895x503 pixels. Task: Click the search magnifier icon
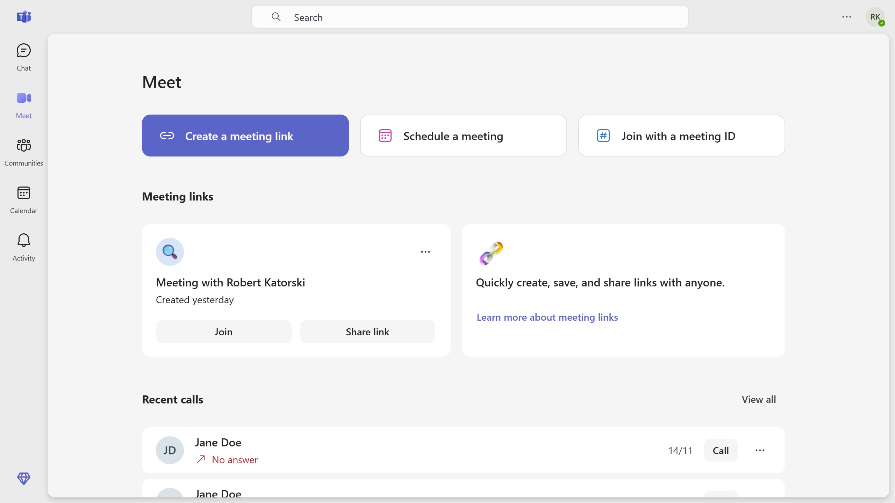276,17
